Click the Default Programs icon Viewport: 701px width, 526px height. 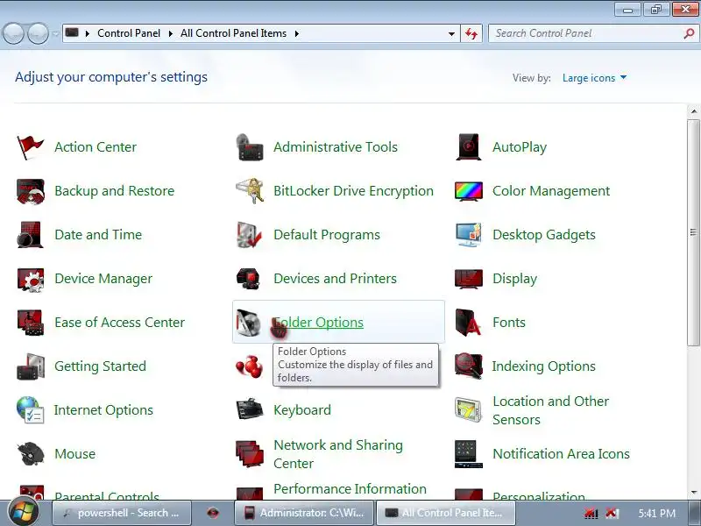coord(249,234)
